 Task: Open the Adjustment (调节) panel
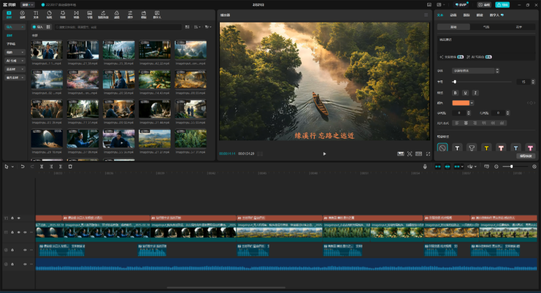pyautogui.click(x=130, y=14)
